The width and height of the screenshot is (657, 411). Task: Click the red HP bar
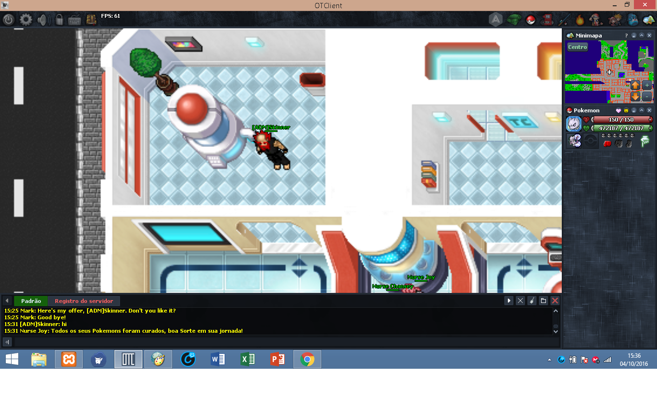(x=621, y=120)
